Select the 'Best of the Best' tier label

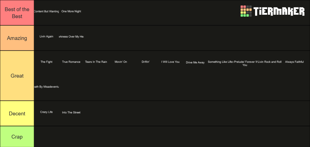(x=17, y=13)
